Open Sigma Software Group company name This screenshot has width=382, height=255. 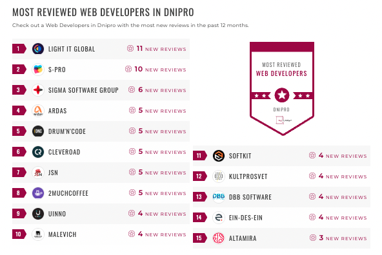click(83, 90)
